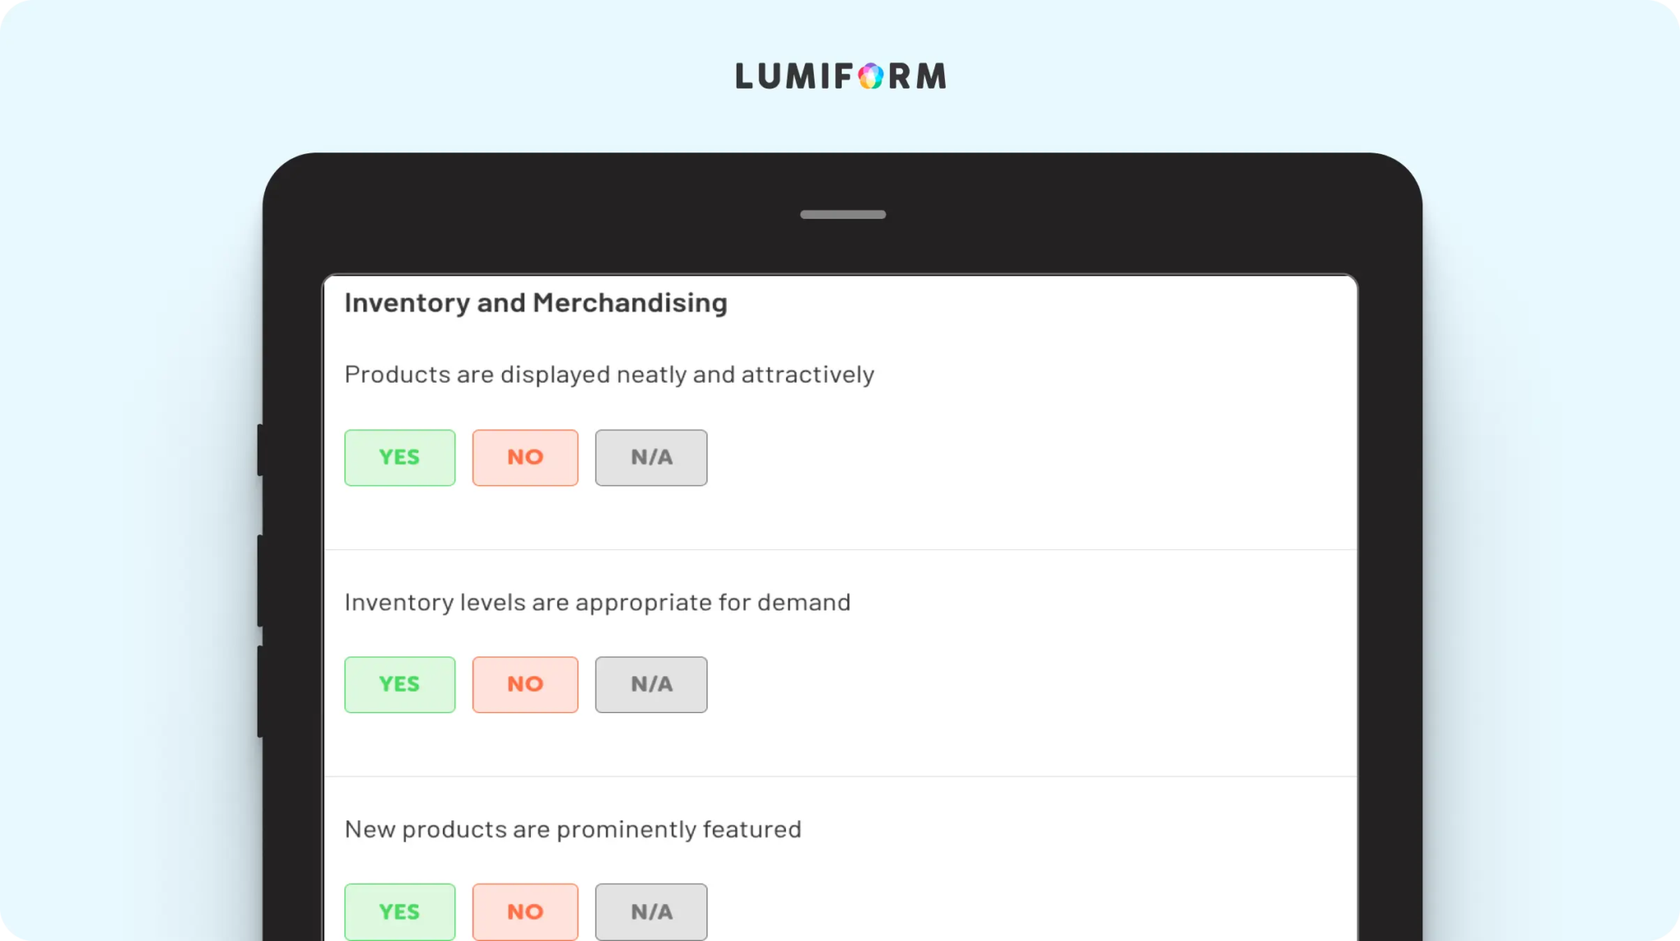Answer NO for new products prominently featured
This screenshot has height=941, width=1680.
coord(525,911)
